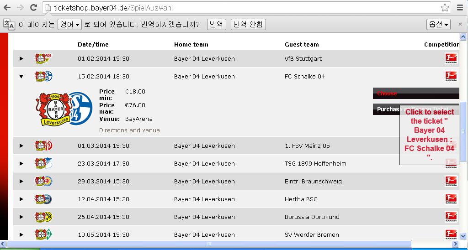
Task: Click the Don't translate button
Action: coord(248,25)
